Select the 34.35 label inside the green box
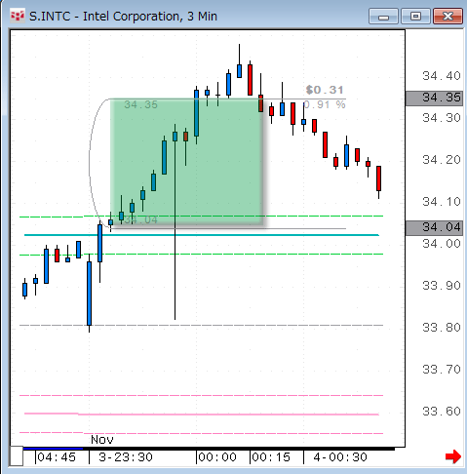Image resolution: width=467 pixels, height=474 pixels. [x=140, y=104]
